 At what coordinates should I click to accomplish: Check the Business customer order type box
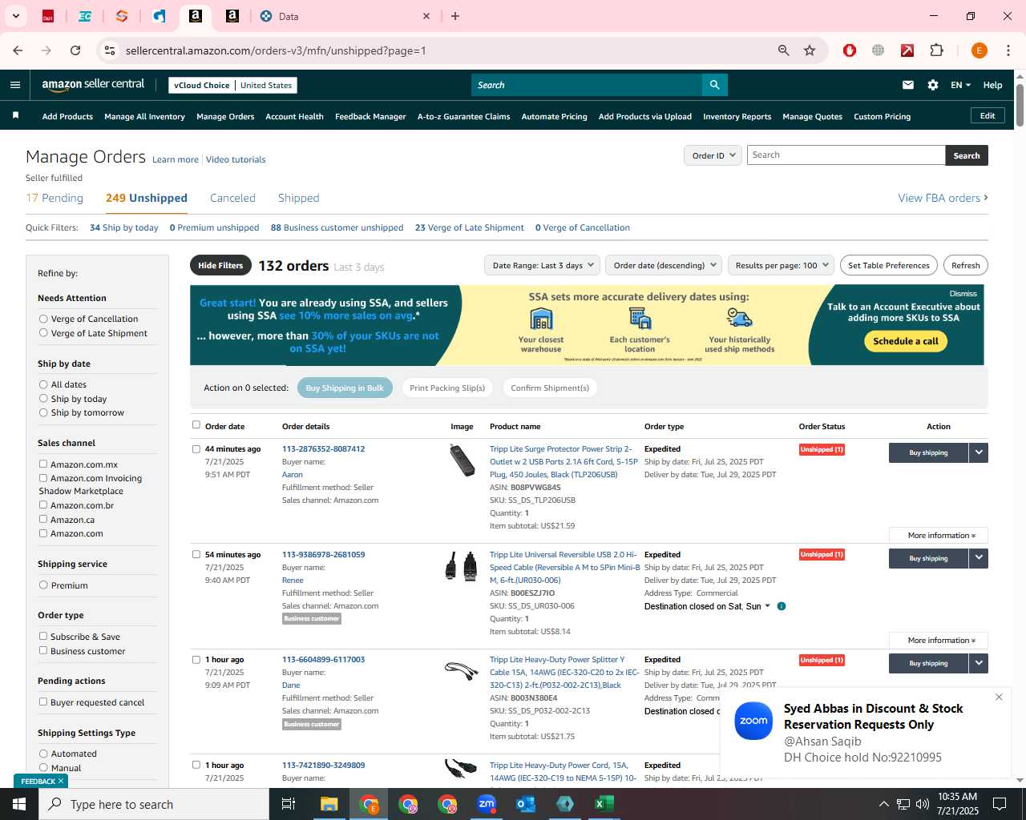(x=43, y=650)
